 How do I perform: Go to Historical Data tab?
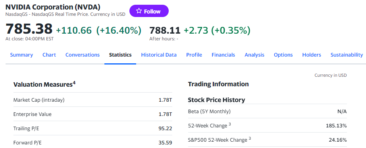click(159, 55)
